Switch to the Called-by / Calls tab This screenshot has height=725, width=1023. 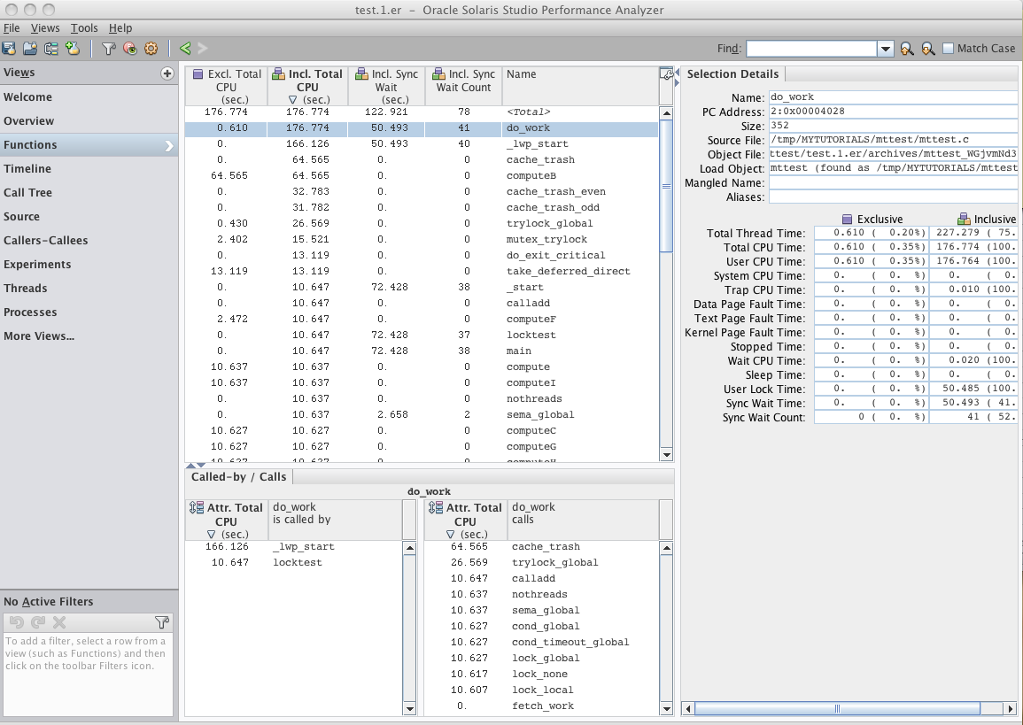click(x=238, y=476)
